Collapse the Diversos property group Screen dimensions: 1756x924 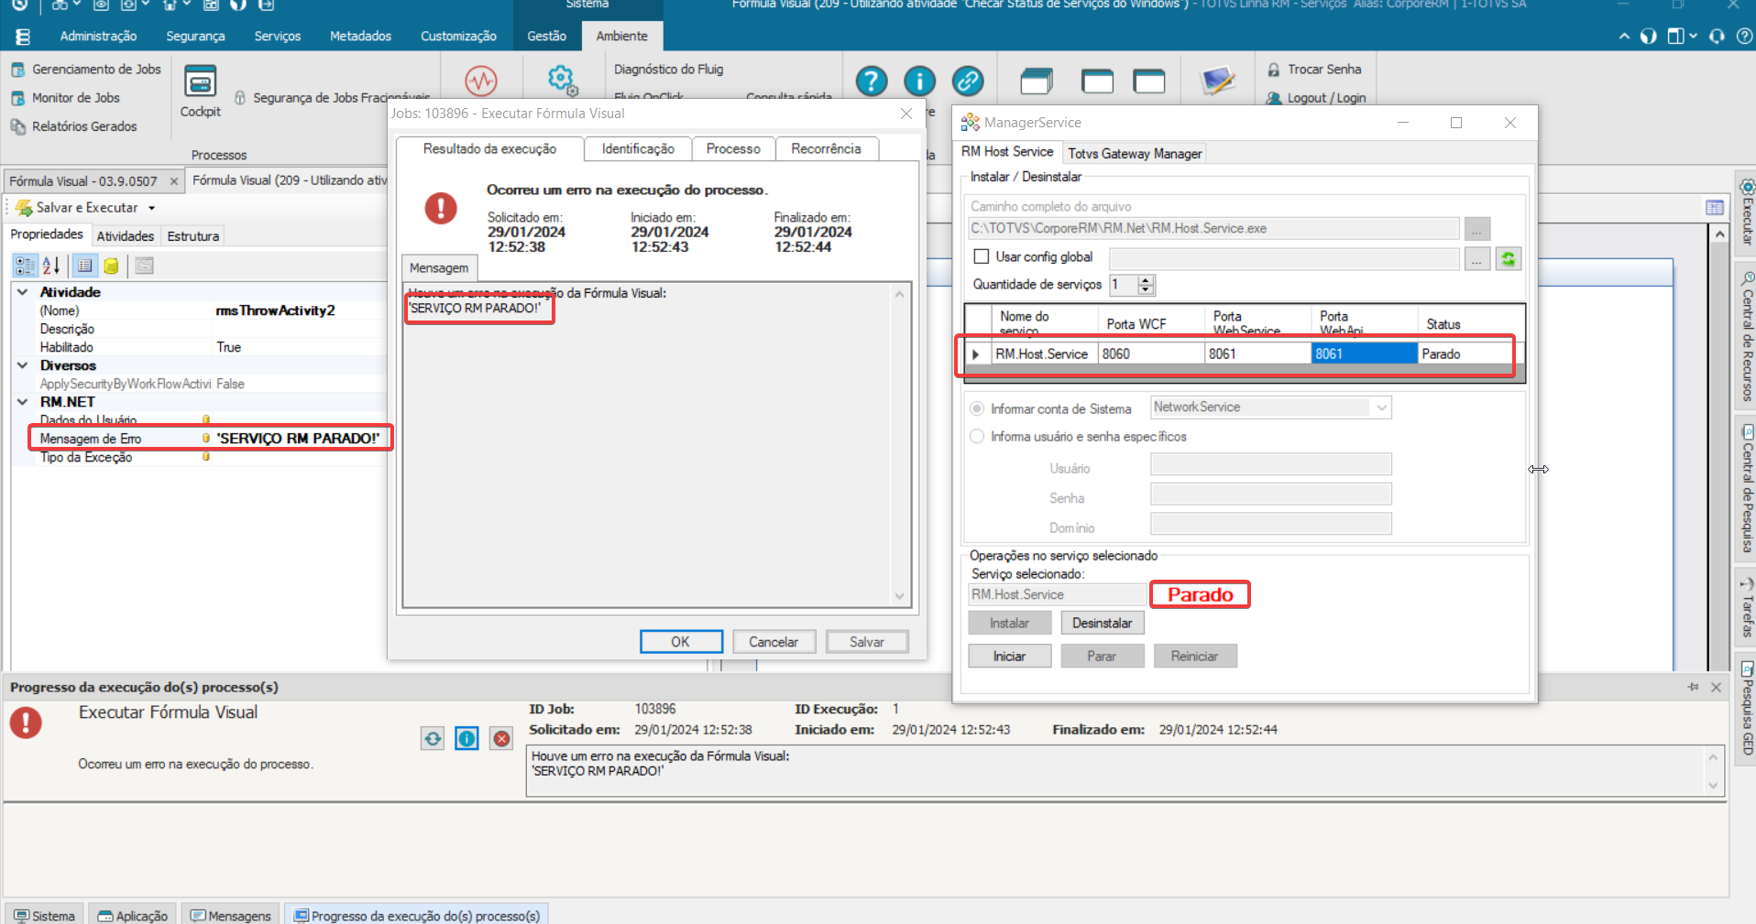[x=22, y=365]
